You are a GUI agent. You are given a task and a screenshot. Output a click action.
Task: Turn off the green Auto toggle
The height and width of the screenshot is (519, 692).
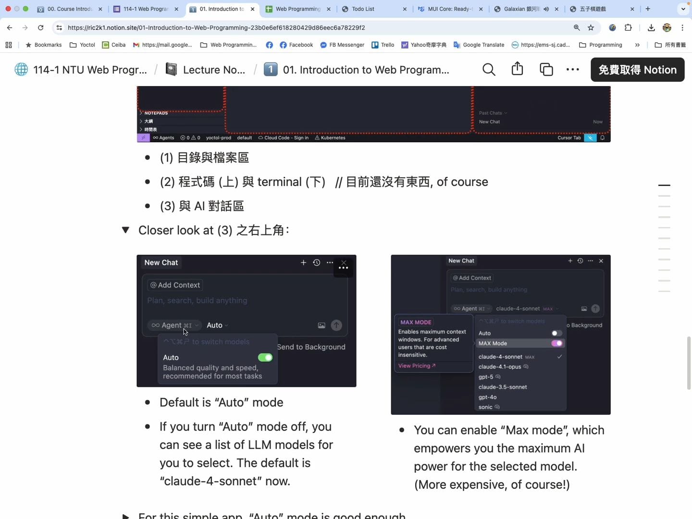pyautogui.click(x=265, y=358)
